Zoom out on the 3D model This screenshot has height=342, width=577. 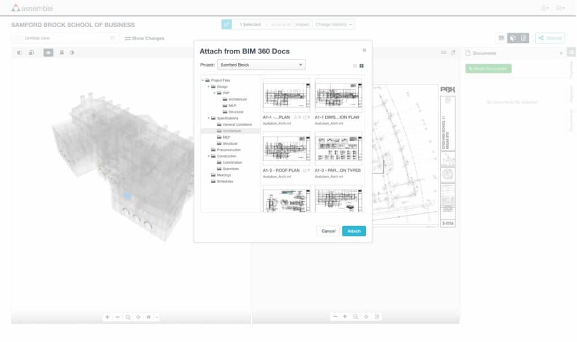click(117, 317)
